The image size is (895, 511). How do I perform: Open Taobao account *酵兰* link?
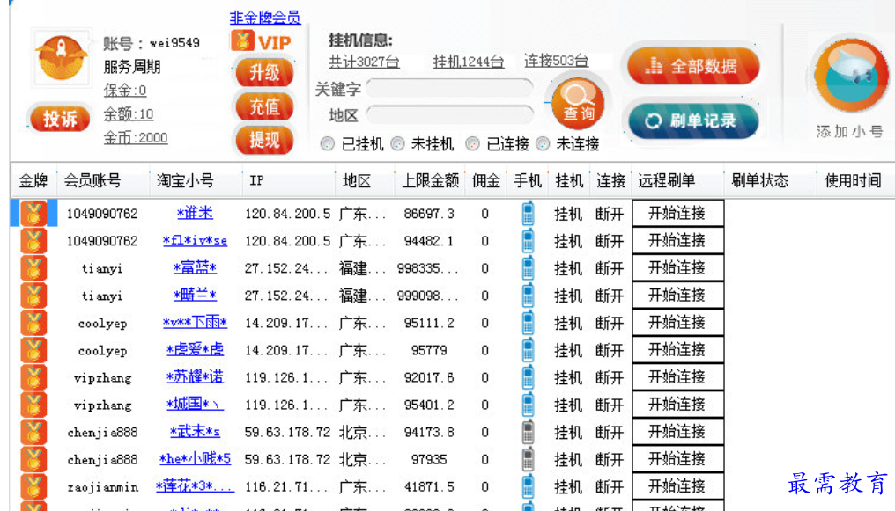point(195,296)
